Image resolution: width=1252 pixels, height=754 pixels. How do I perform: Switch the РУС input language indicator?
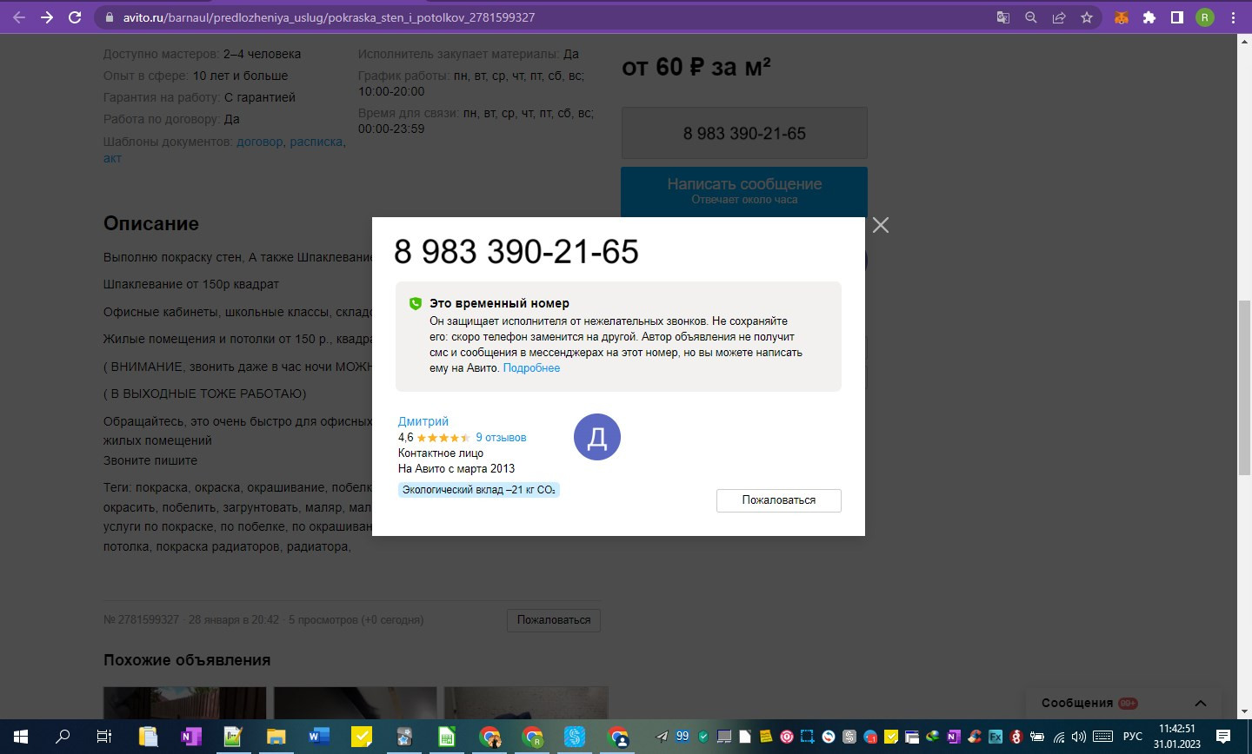click(1133, 737)
